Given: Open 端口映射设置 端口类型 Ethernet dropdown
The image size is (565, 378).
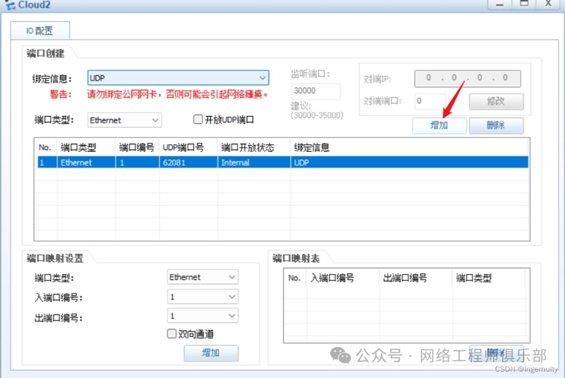Looking at the screenshot, I should point(202,277).
